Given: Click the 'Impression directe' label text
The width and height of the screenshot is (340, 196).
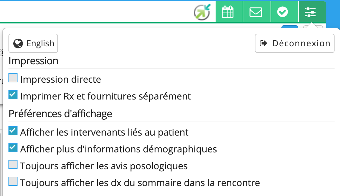Looking at the screenshot, I should click(61, 80).
